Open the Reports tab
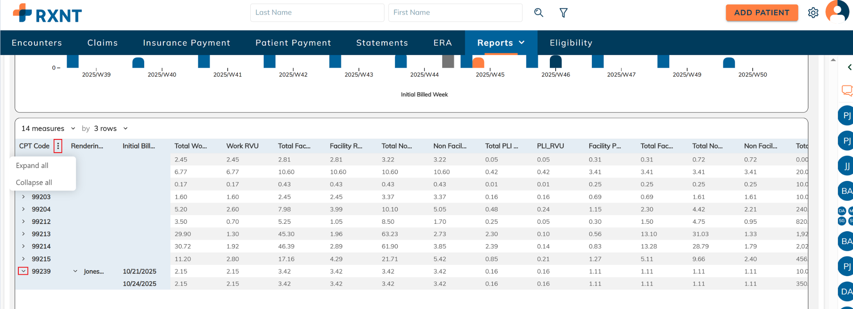Screen dimensions: 853x309 pyautogui.click(x=501, y=43)
